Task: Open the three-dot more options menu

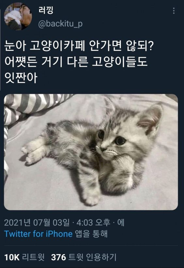Action: click(x=174, y=11)
